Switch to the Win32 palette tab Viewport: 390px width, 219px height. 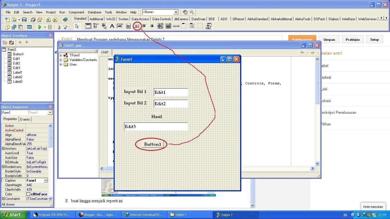[x=110, y=19]
